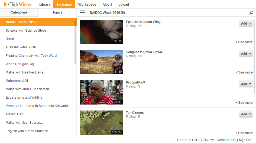The height and width of the screenshot is (144, 256).
Task: Open the Upload tab
Action: click(124, 5)
